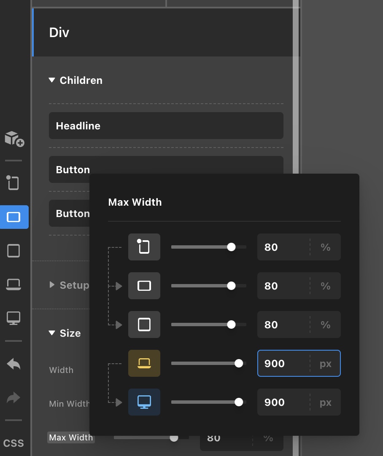Toggle the blue desktop device in Max Width popup
The width and height of the screenshot is (383, 456).
pyautogui.click(x=144, y=402)
